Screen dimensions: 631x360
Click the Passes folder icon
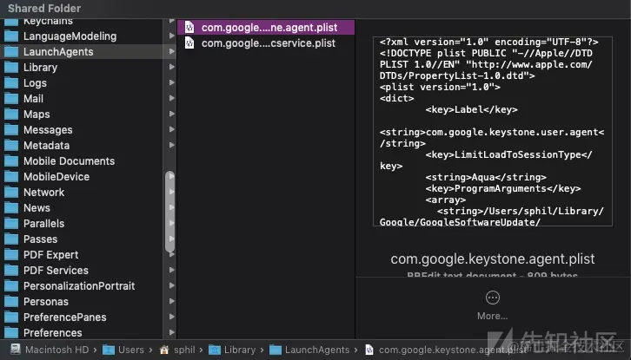click(x=11, y=239)
